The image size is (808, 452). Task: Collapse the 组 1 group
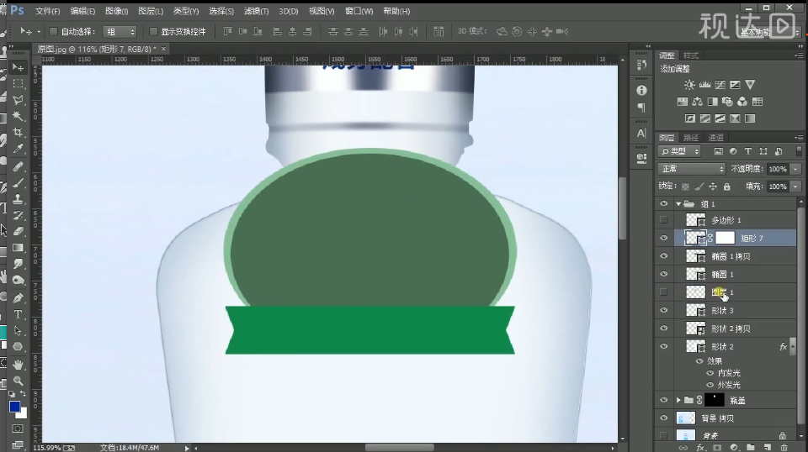click(678, 204)
